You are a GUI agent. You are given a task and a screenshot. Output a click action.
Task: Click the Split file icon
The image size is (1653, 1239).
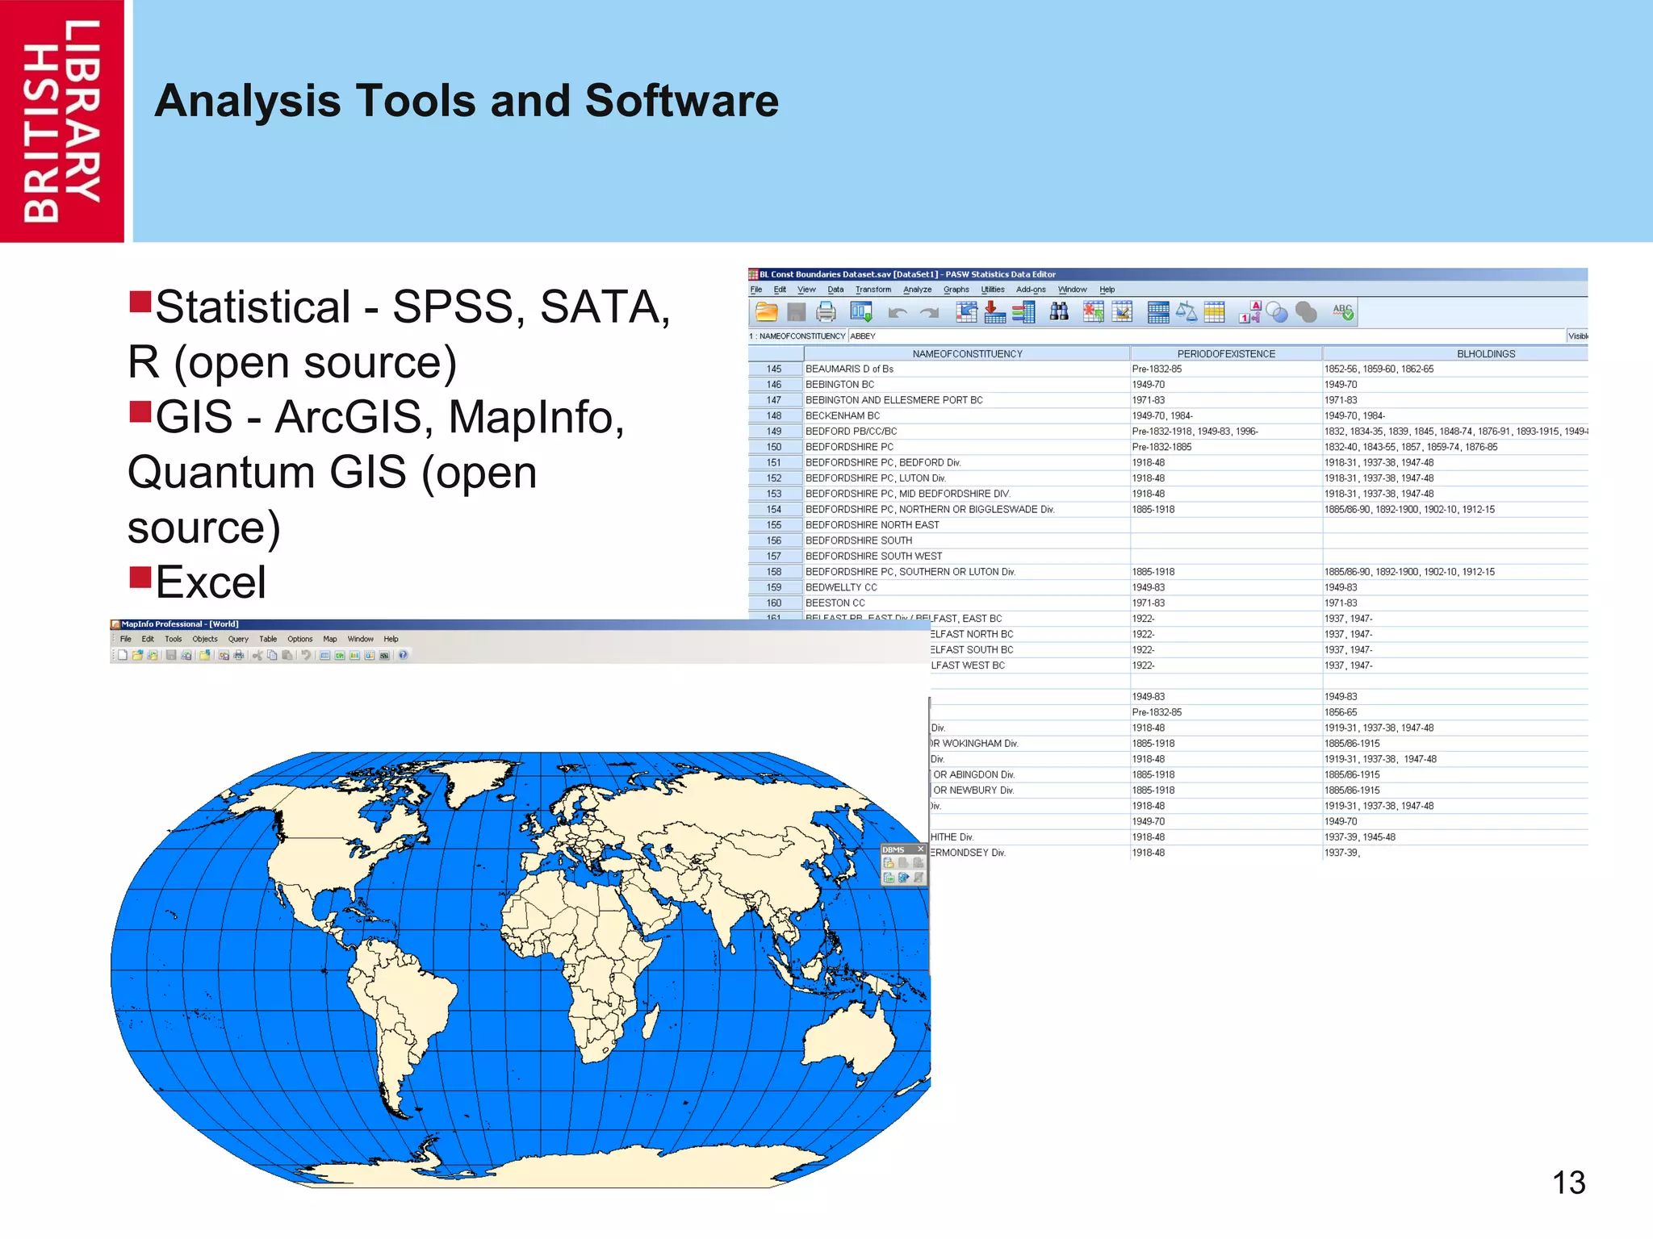tap(1158, 312)
